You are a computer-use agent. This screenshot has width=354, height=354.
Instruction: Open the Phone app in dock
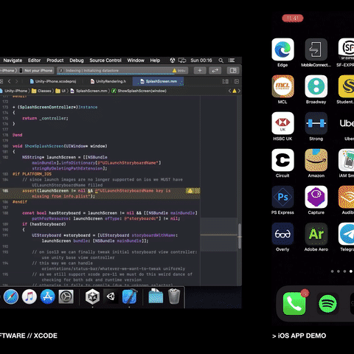point(294,304)
